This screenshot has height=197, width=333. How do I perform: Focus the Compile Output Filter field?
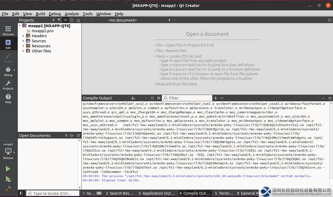point(187,98)
